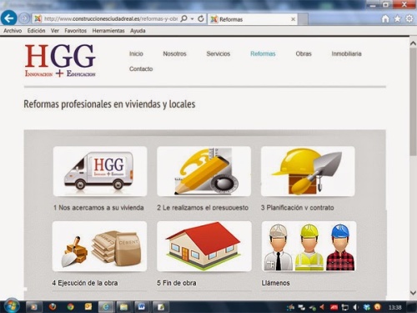
Task: Open the browser tools gear icon
Action: 409,19
